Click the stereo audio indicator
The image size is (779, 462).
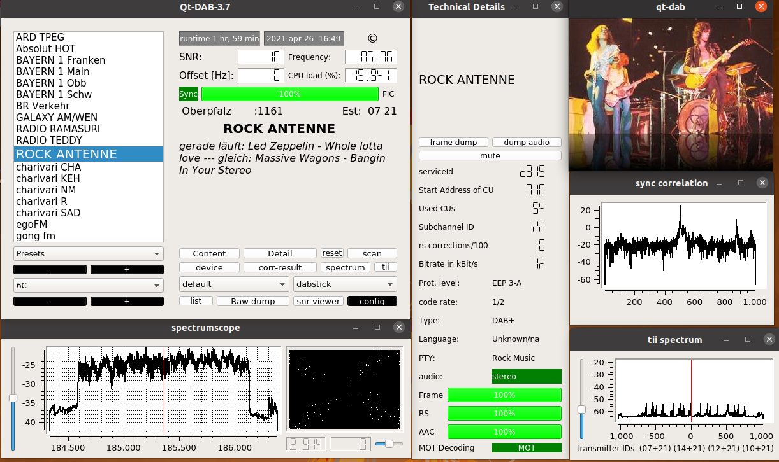coord(527,376)
